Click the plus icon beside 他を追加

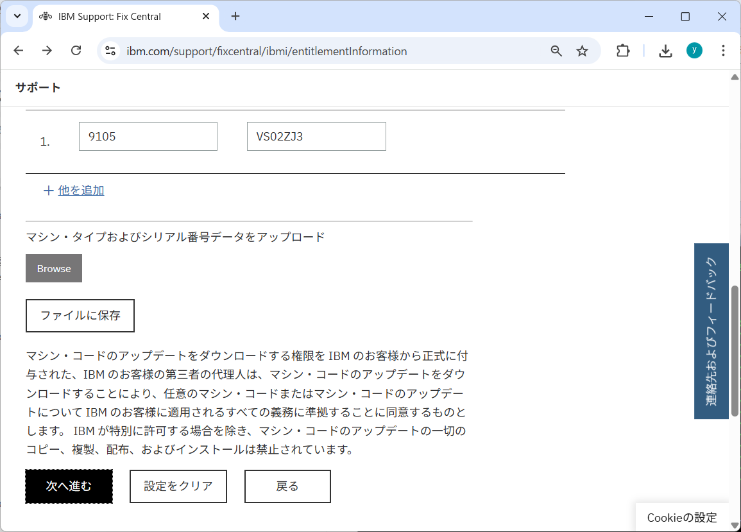(48, 191)
